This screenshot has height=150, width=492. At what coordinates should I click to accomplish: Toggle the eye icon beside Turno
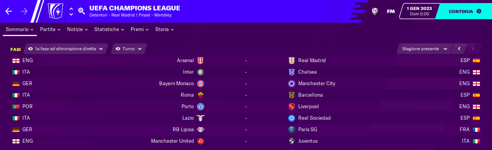(118, 49)
